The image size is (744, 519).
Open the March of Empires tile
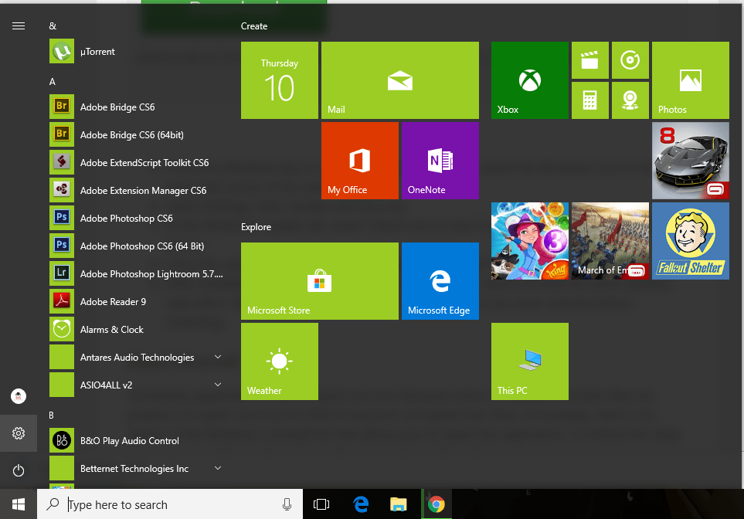click(x=610, y=241)
